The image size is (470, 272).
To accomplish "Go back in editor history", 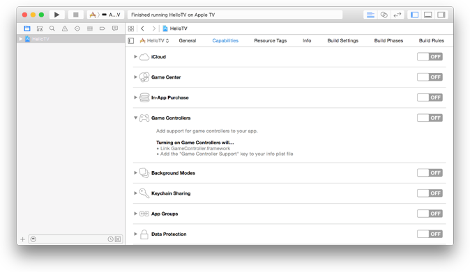I will 143,29.
